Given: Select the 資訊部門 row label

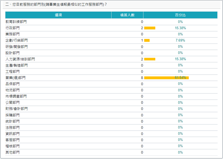Looking at the screenshot, I should click(x=12, y=134).
